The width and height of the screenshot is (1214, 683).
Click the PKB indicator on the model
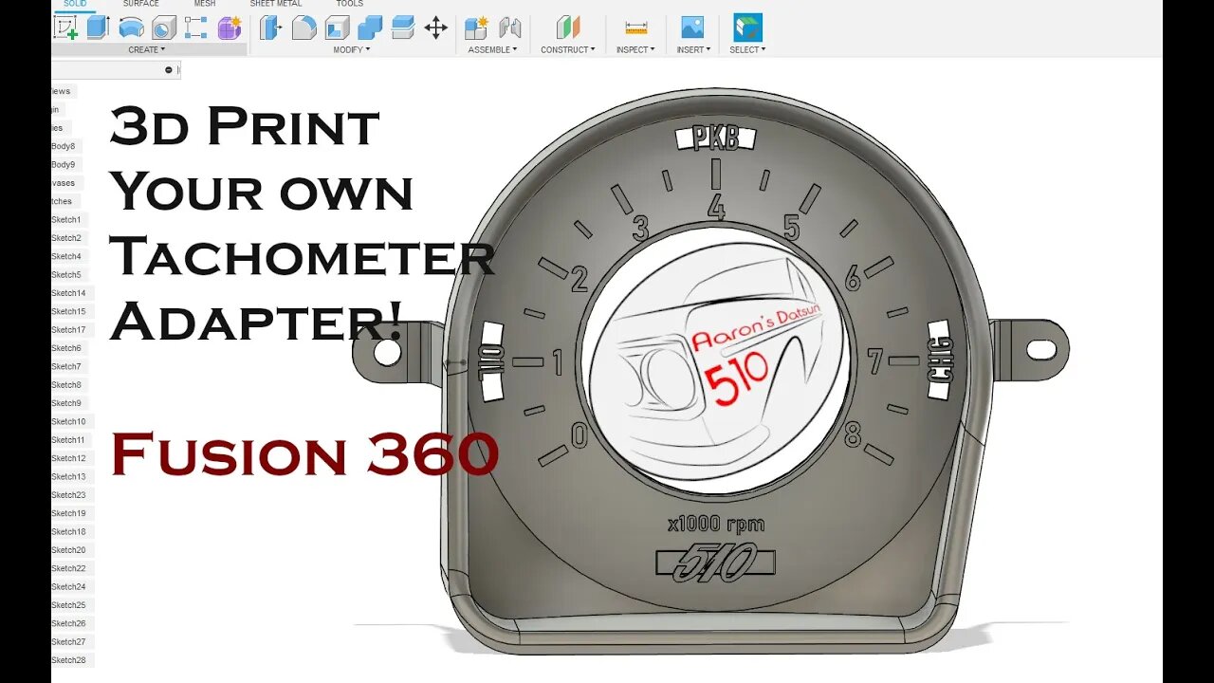coord(716,138)
